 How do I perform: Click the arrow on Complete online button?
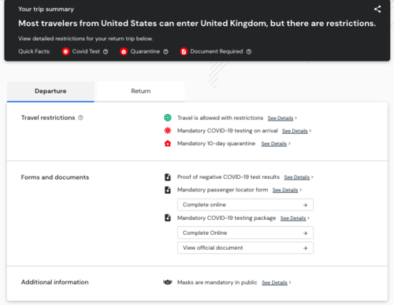305,205
